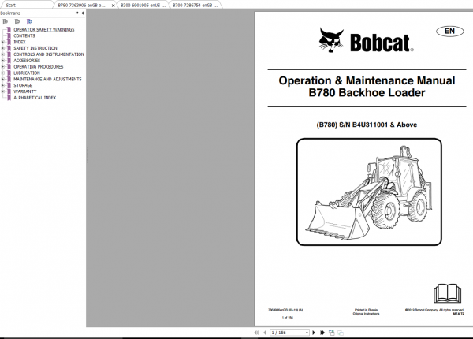Expand the WARRANTY bookmark node

(2, 91)
